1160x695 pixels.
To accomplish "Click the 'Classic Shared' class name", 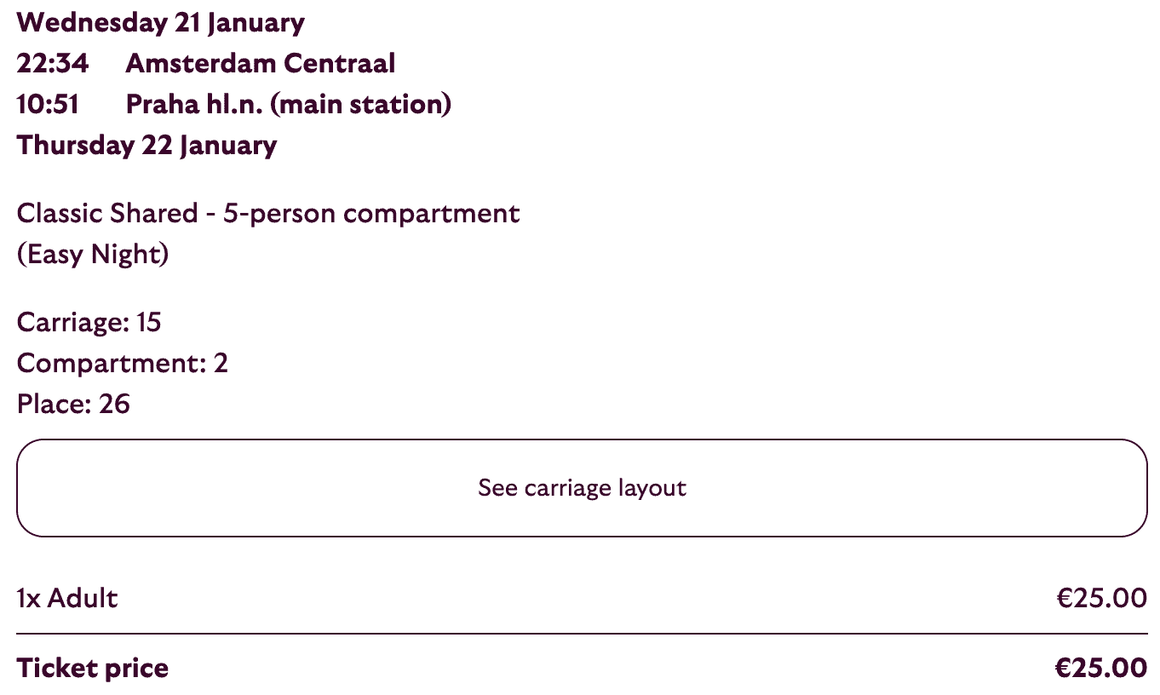I will tap(107, 213).
